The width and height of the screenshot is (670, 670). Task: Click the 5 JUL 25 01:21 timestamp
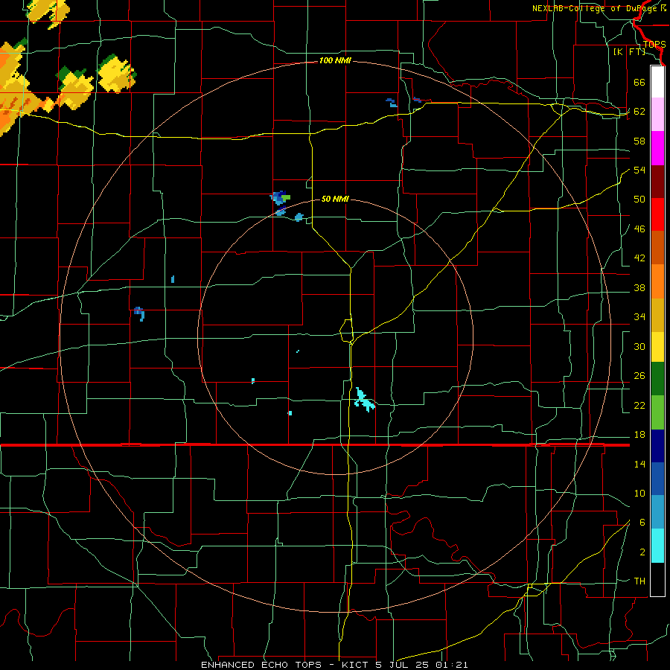tap(423, 665)
